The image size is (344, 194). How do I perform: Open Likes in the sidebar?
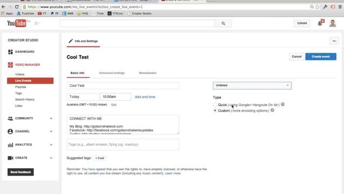[x=19, y=106]
